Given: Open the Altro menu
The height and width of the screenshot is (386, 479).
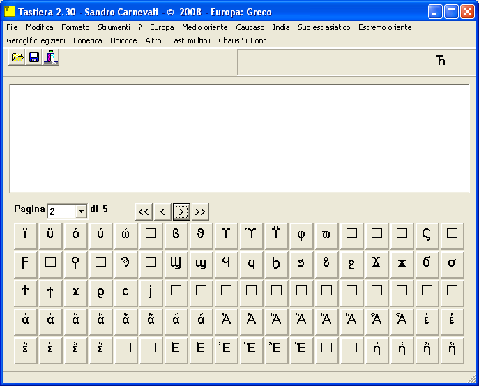Looking at the screenshot, I should coord(153,40).
